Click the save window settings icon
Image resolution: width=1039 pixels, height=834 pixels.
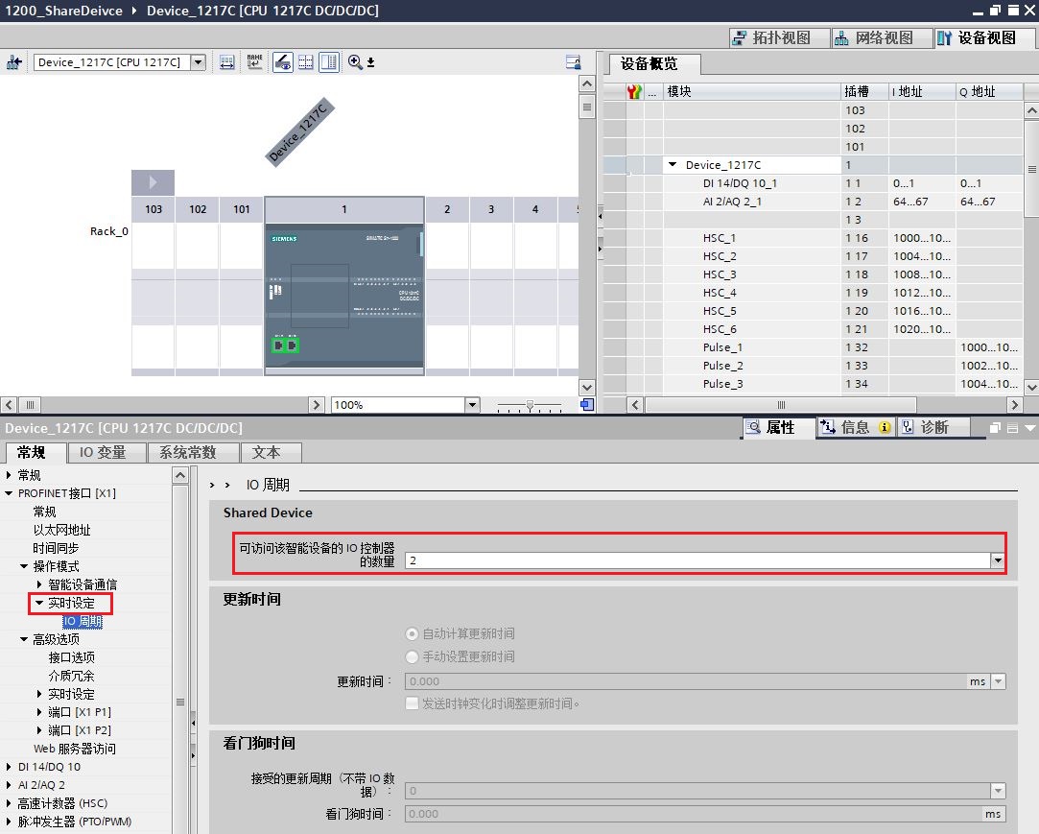click(x=573, y=62)
